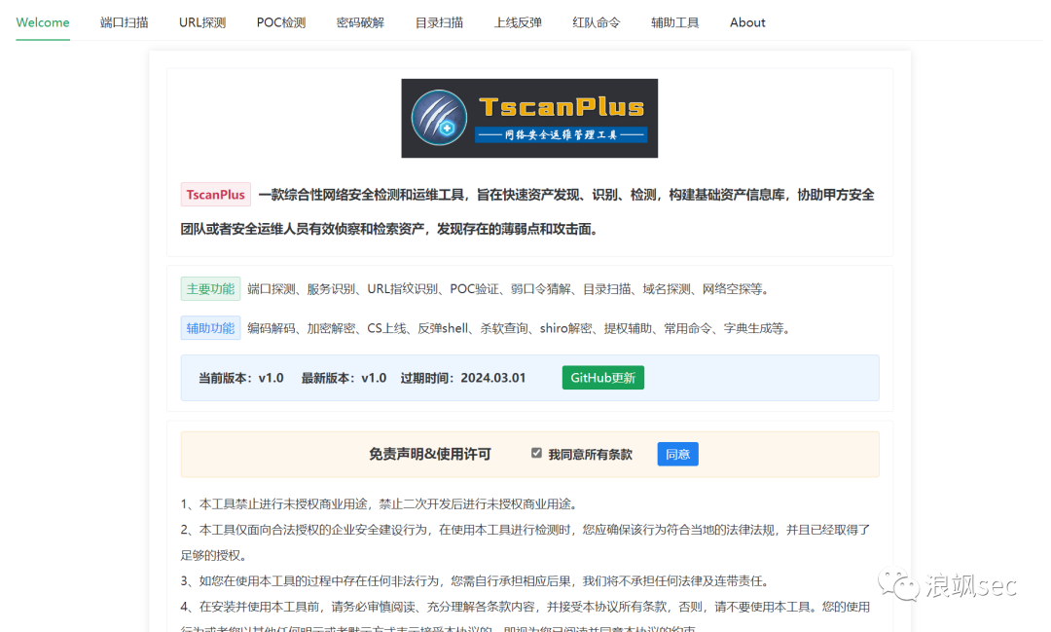The image size is (1051, 632).
Task: Click the blue 辅助功能 tag
Action: tap(210, 328)
